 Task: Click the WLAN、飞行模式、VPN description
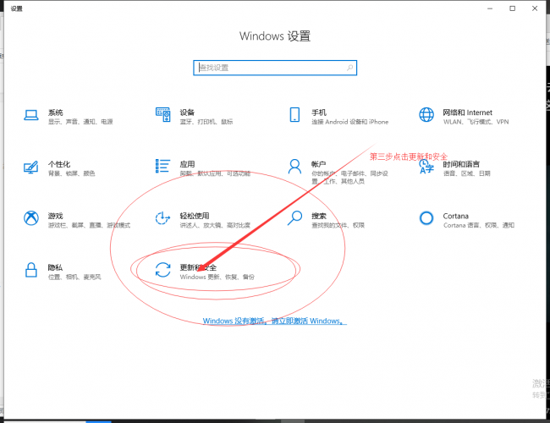pos(476,122)
